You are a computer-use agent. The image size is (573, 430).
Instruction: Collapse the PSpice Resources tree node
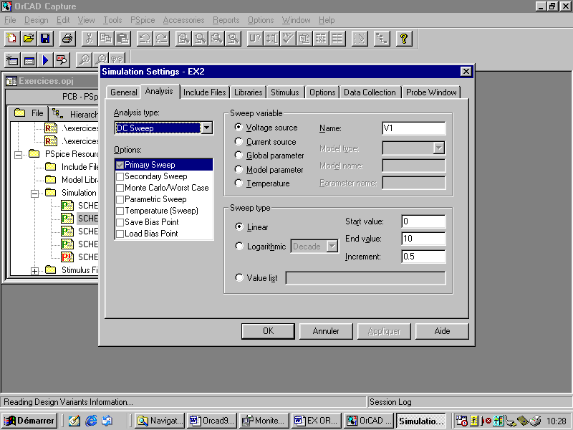19,155
